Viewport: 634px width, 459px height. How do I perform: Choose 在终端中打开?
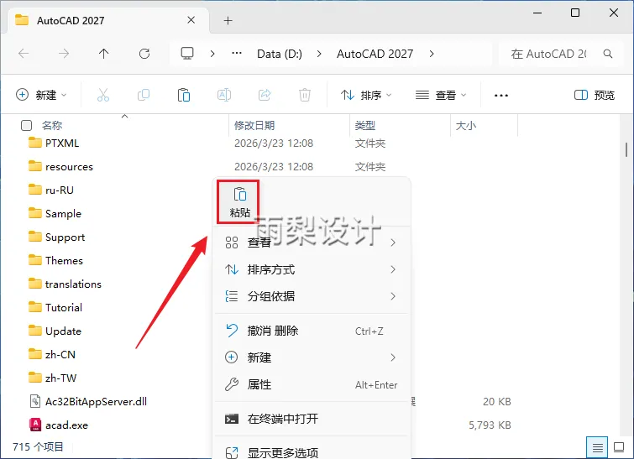coord(312,419)
